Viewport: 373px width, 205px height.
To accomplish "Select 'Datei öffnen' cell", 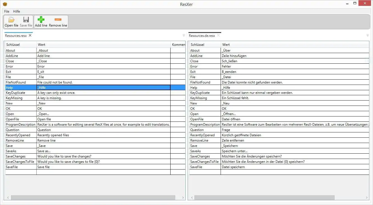I will 295,119.
